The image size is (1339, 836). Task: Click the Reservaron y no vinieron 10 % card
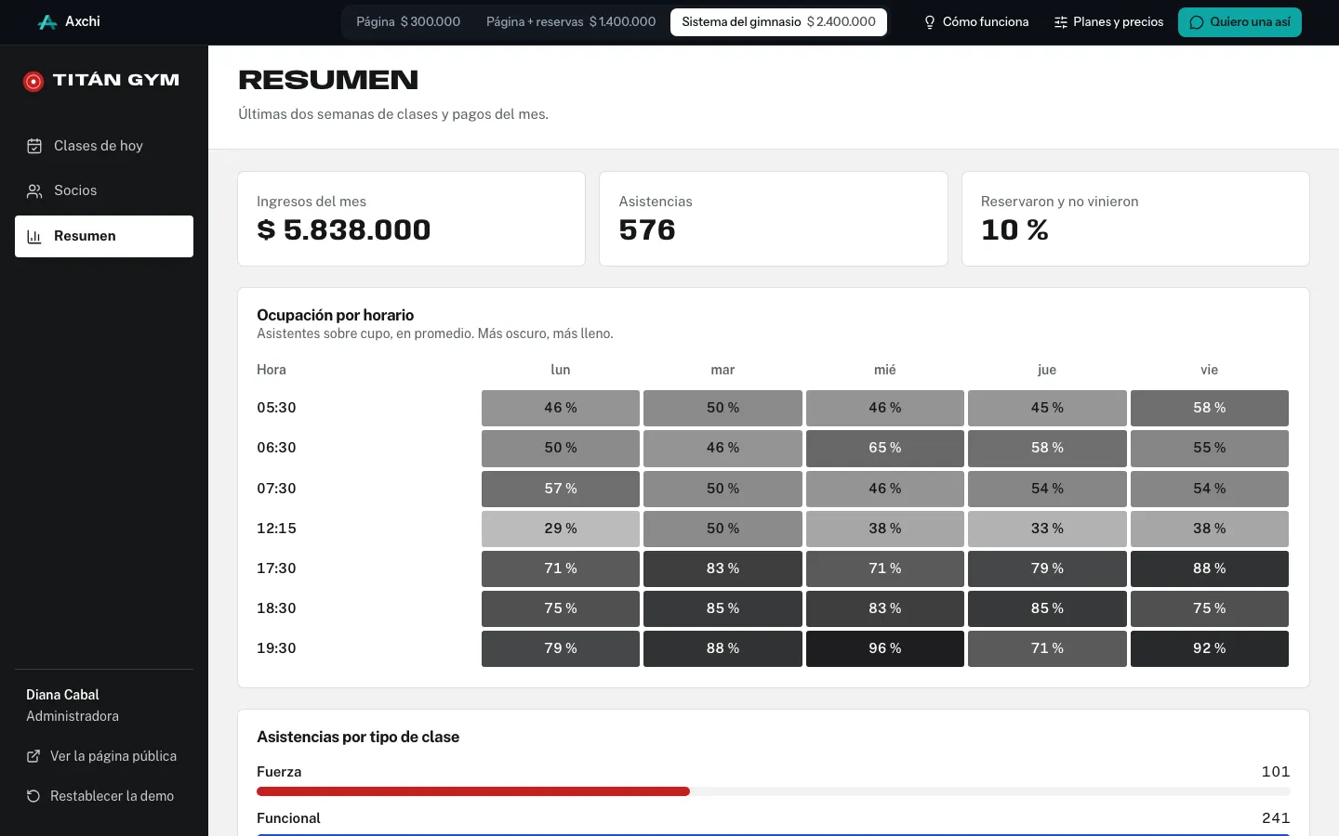pos(1135,218)
